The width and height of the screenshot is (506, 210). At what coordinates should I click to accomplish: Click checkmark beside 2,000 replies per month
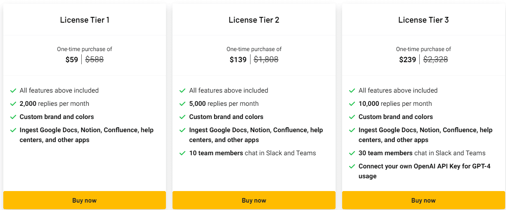(13, 104)
